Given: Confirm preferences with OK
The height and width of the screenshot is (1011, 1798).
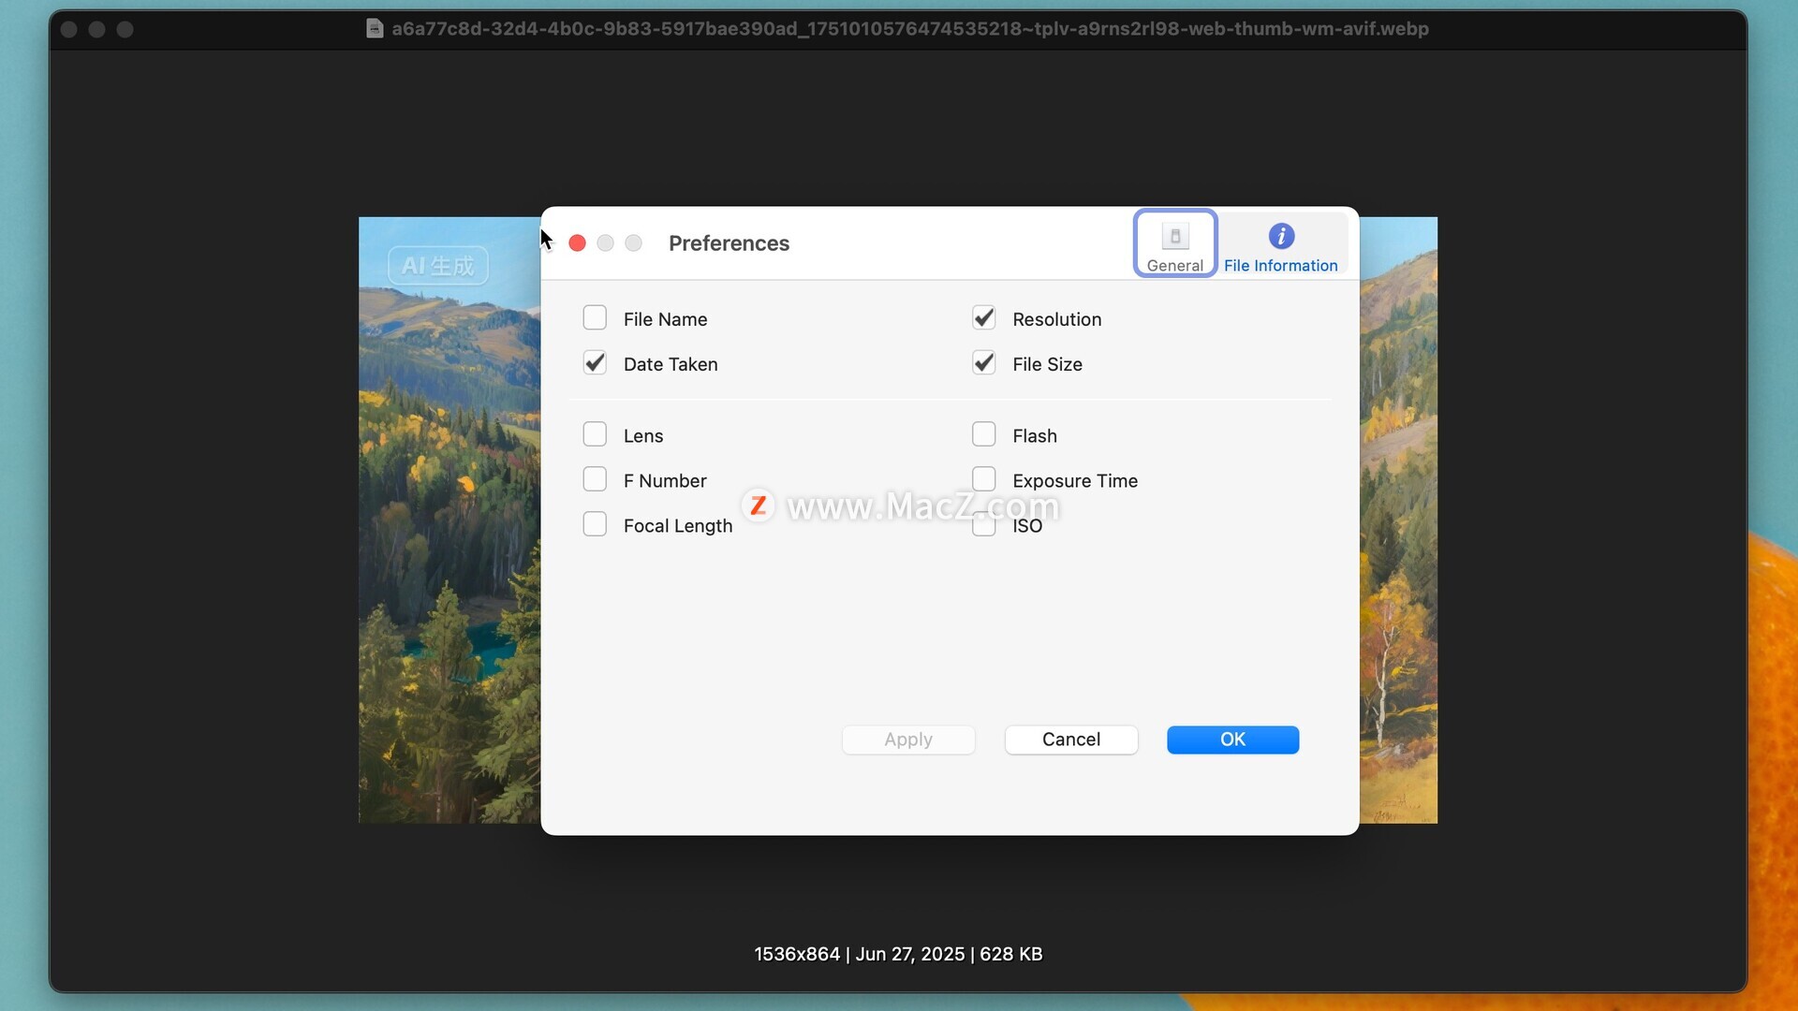Looking at the screenshot, I should 1232,740.
